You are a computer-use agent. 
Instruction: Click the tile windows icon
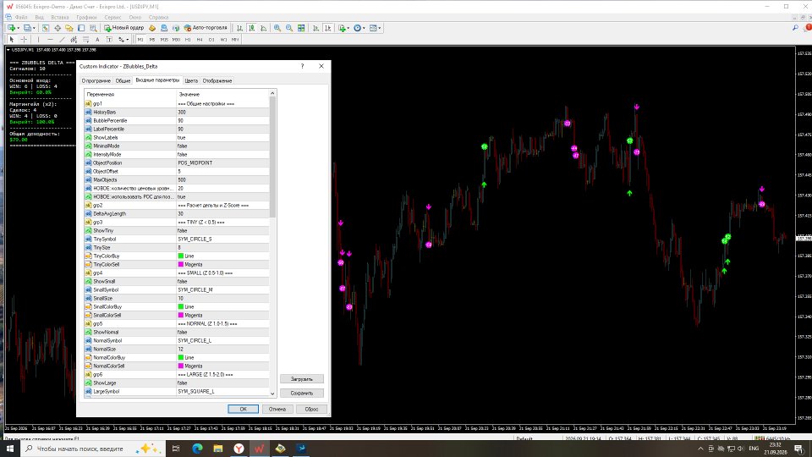(x=301, y=28)
